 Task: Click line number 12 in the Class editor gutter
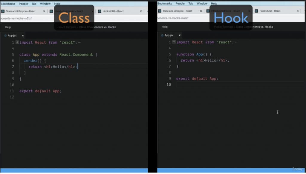(x=12, y=97)
